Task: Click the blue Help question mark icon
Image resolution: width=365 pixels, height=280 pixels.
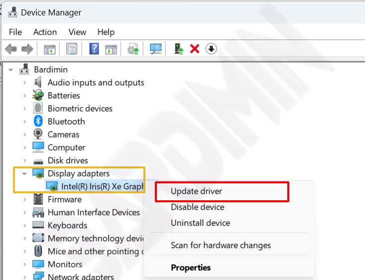Action: coord(94,49)
